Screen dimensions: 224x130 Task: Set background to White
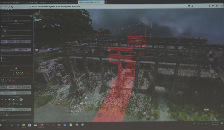(x=23, y=42)
